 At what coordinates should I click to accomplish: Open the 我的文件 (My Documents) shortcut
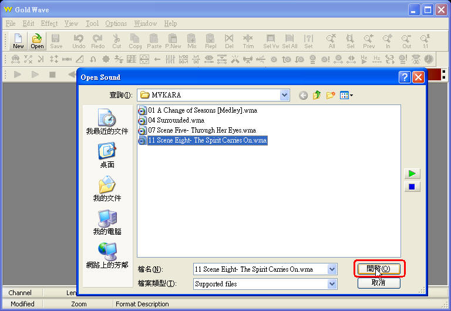(107, 189)
